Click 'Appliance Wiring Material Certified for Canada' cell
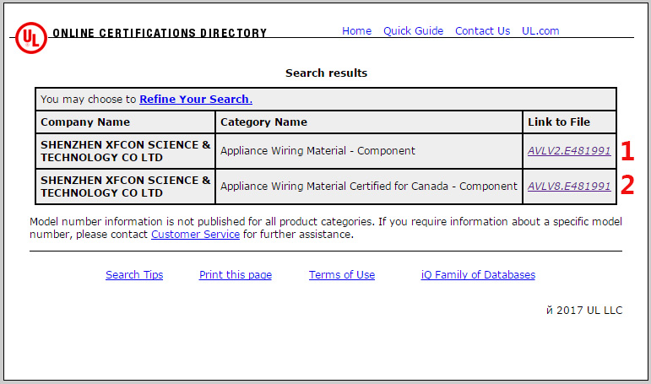Image resolution: width=651 pixels, height=384 pixels. (369, 187)
